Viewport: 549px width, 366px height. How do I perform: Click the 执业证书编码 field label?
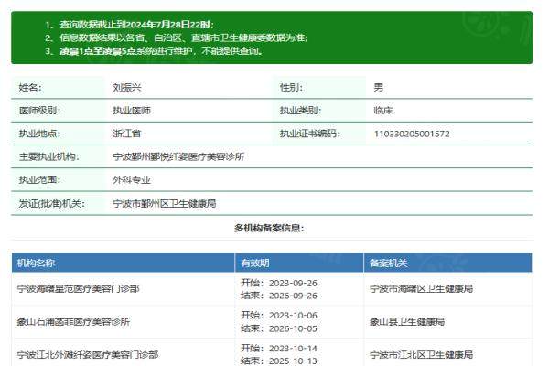coord(309,134)
